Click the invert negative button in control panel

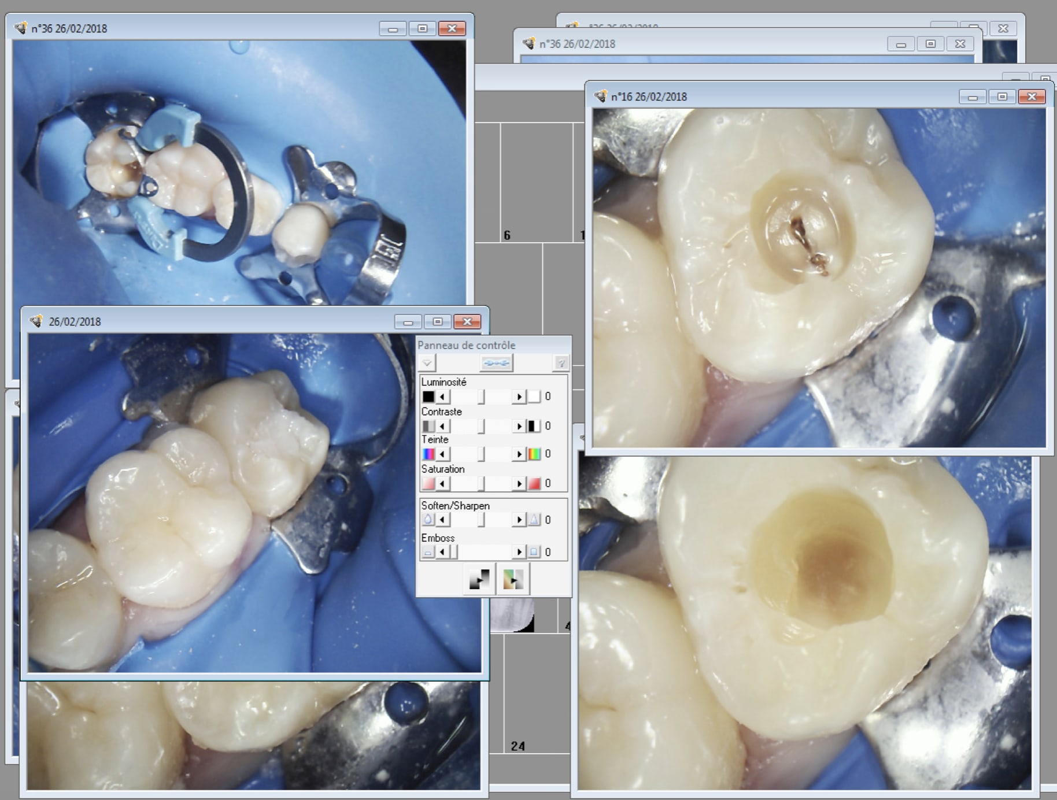479,579
